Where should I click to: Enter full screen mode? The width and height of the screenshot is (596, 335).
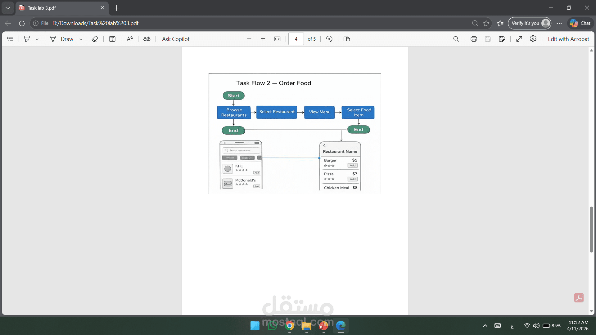pyautogui.click(x=519, y=39)
